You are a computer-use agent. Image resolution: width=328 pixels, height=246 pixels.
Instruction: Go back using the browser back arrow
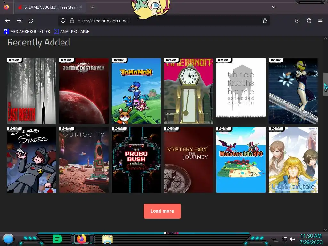point(8,21)
